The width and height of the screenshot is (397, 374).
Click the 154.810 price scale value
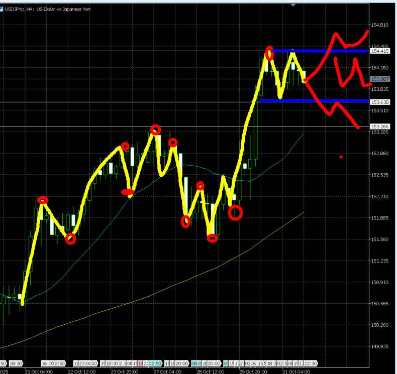[x=380, y=25]
